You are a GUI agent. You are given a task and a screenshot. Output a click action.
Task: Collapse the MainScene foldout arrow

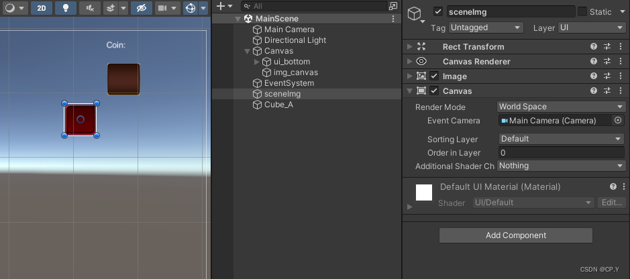click(238, 19)
